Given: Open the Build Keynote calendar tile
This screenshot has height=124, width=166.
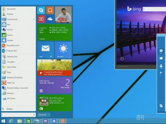Looking at the screenshot, I should click(55, 85).
